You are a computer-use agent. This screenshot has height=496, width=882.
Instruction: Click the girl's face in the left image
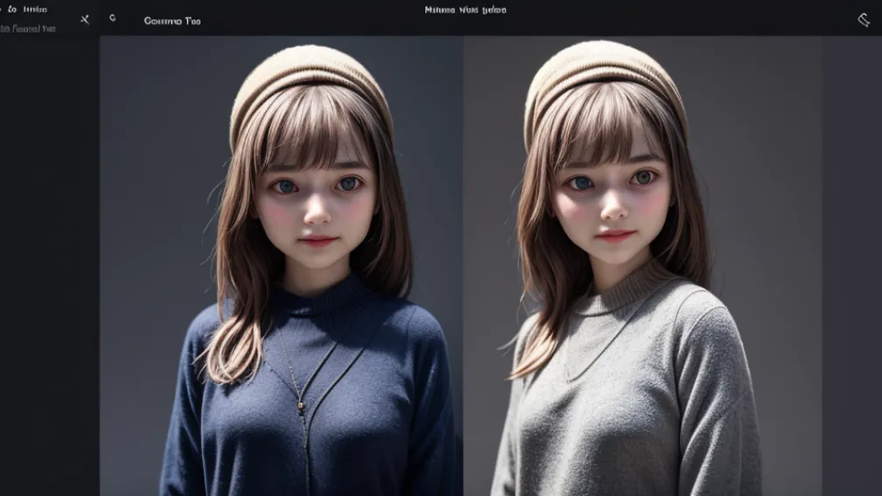click(314, 206)
